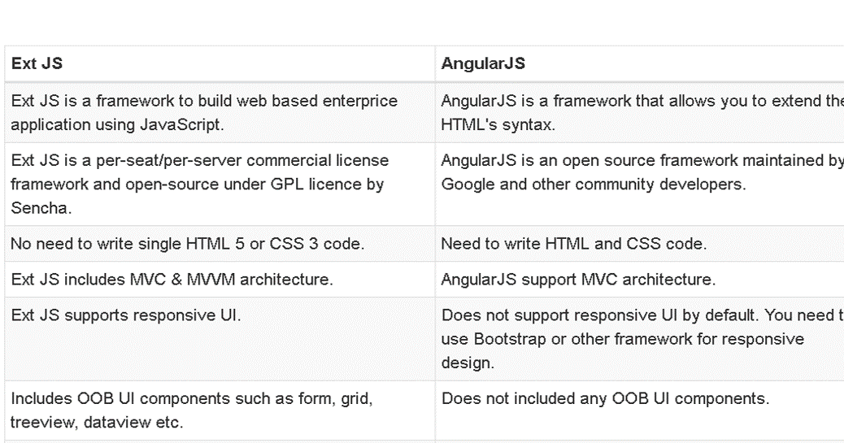The image size is (844, 443).
Task: Click the cell about Google open source maintenance
Action: (x=639, y=184)
